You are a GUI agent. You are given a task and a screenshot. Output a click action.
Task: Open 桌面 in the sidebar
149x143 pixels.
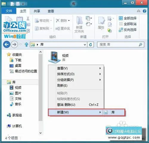15,66
